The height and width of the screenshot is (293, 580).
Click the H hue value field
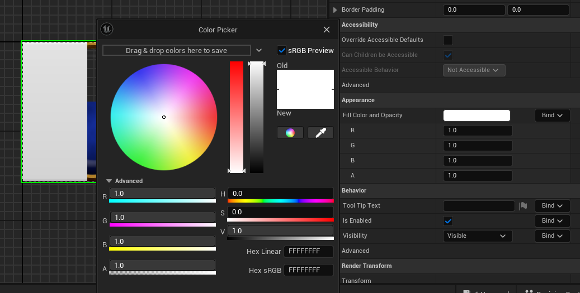click(280, 193)
